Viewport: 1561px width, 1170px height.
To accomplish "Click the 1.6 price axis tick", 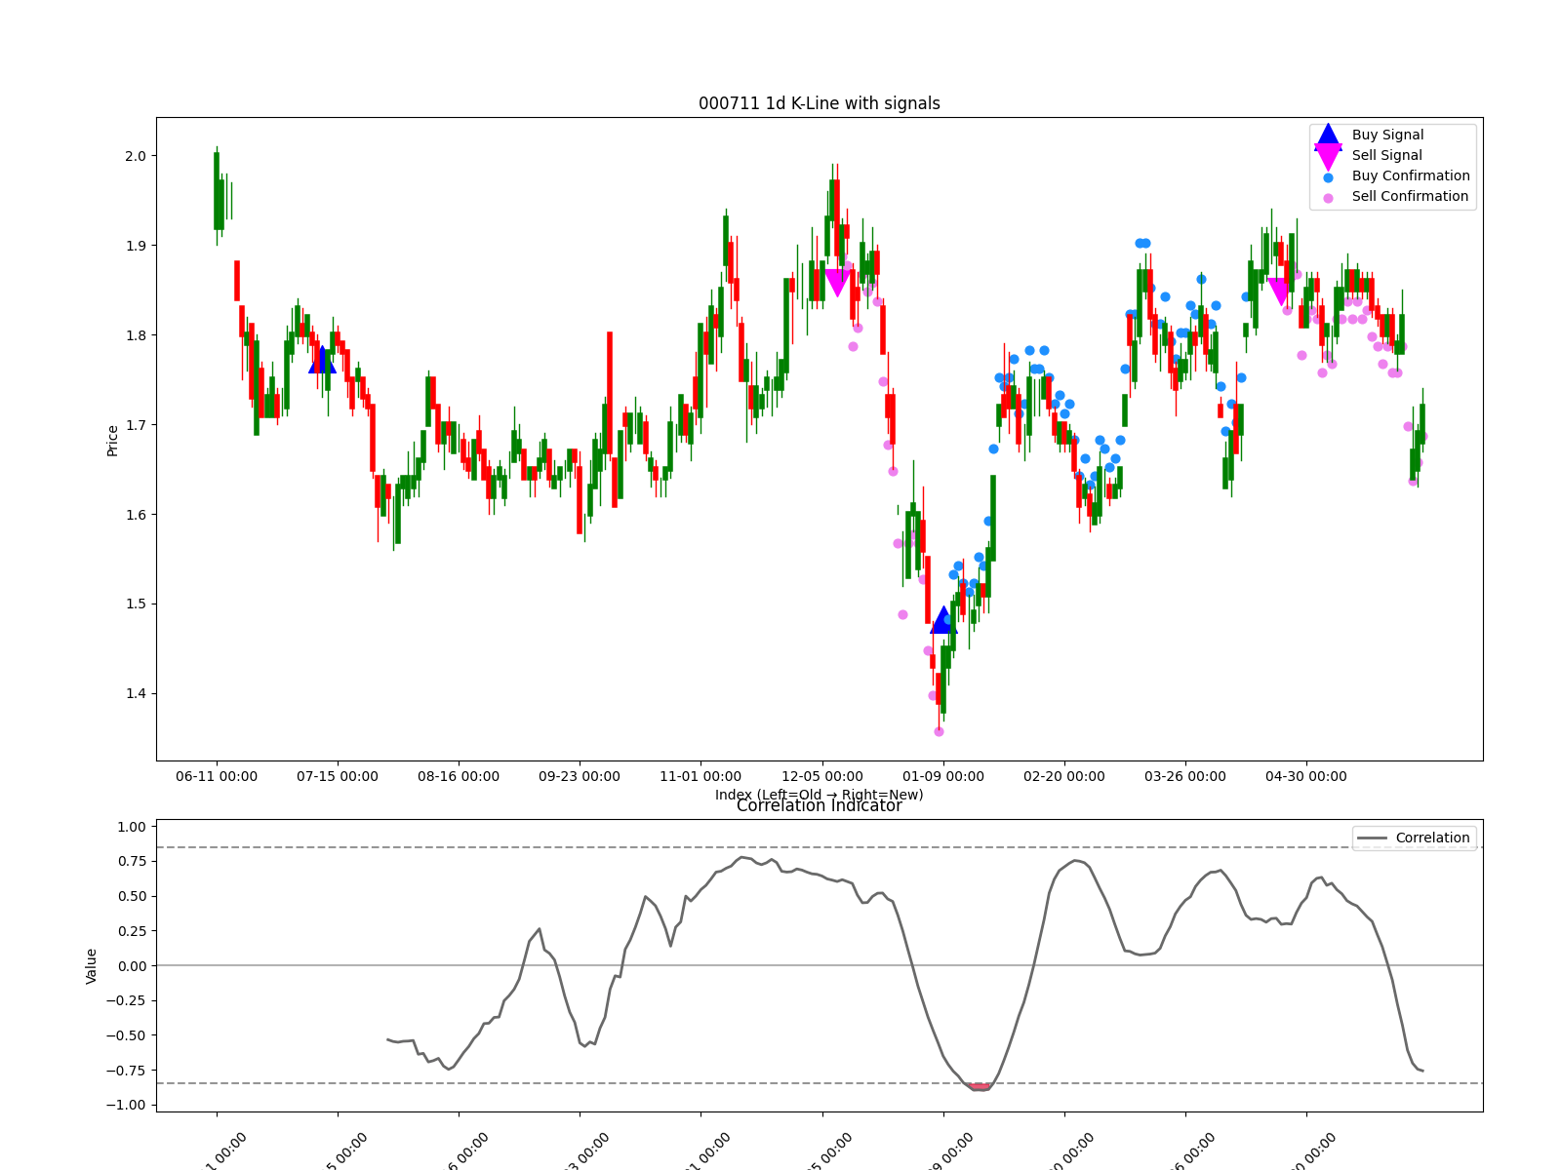I will click(135, 515).
